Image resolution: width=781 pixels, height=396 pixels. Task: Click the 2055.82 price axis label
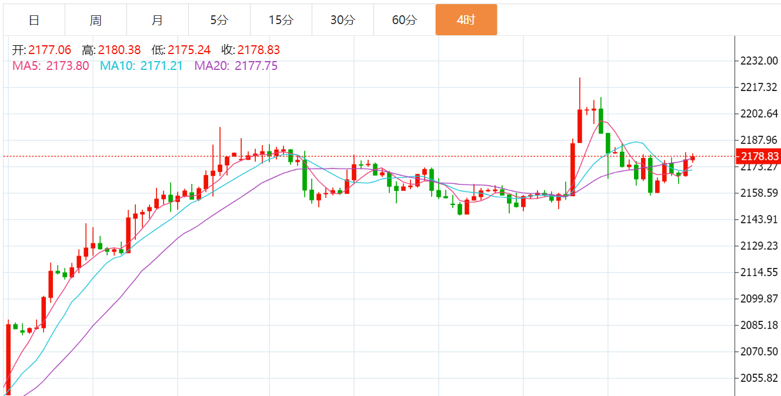click(x=760, y=378)
